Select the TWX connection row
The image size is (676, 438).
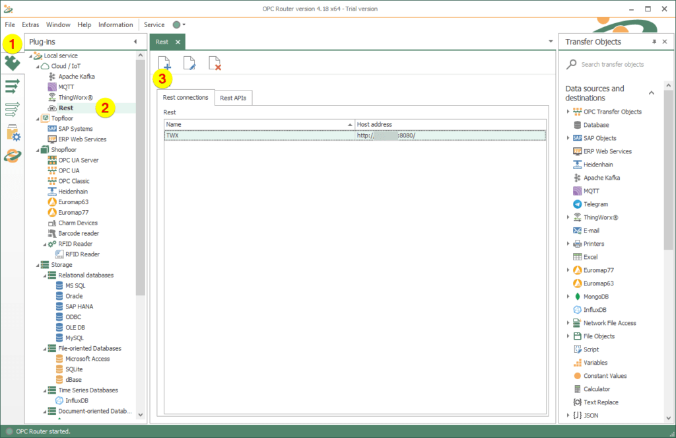[259, 135]
